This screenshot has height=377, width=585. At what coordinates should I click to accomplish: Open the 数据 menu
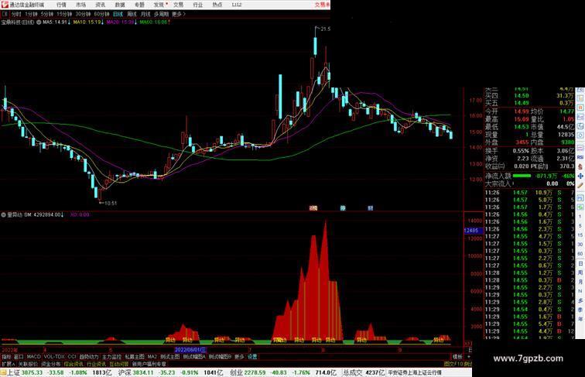coord(120,5)
